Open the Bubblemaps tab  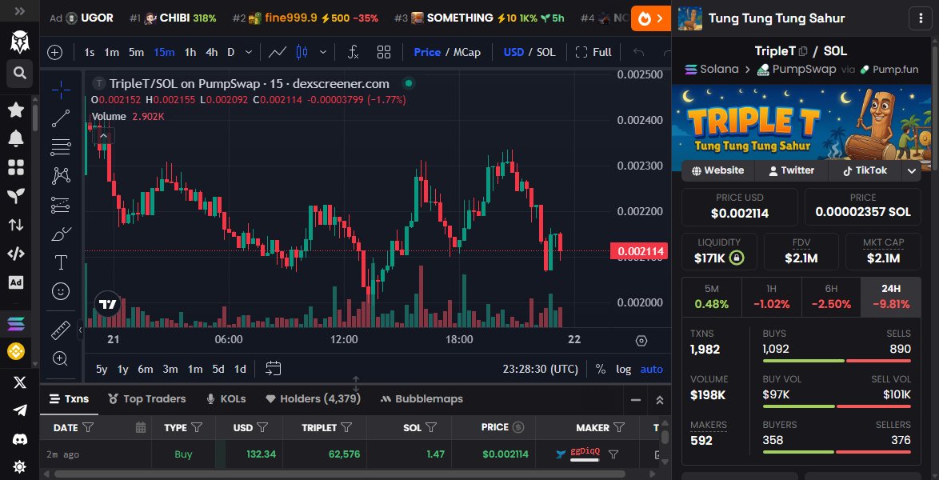coord(421,399)
